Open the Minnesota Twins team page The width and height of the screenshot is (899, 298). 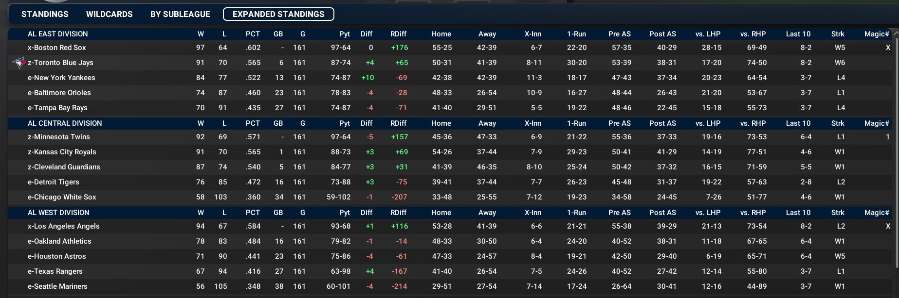tap(58, 137)
